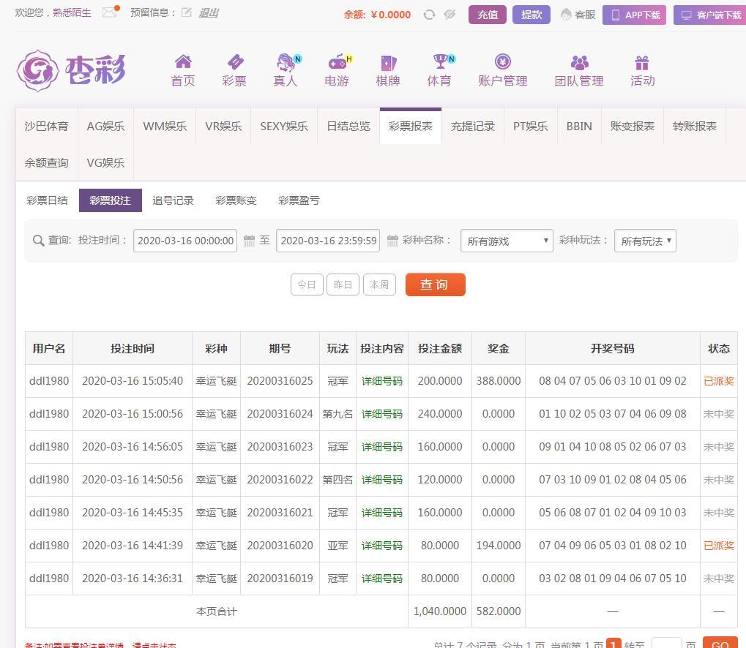The image size is (746, 648).
Task: Open the 彩票 lottery ticket icon
Action: (x=234, y=62)
